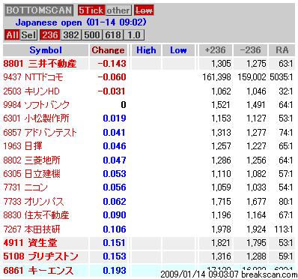The width and height of the screenshot is (298, 279).
Task: Choose the 382 retracement level
Action: pos(71,34)
